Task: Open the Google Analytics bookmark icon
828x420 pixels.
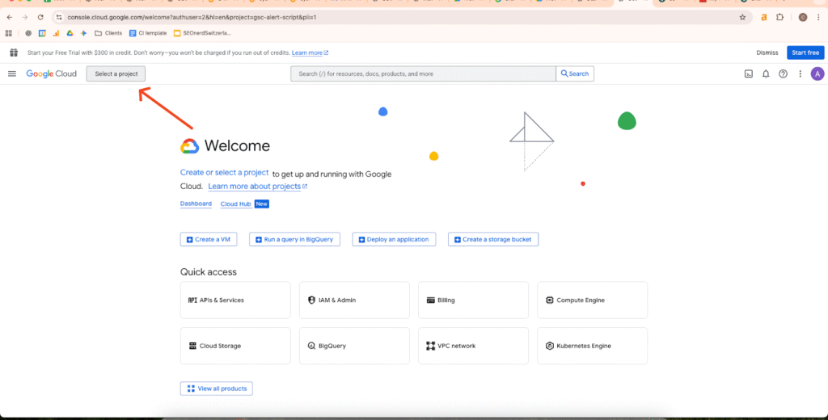Action: pyautogui.click(x=56, y=33)
